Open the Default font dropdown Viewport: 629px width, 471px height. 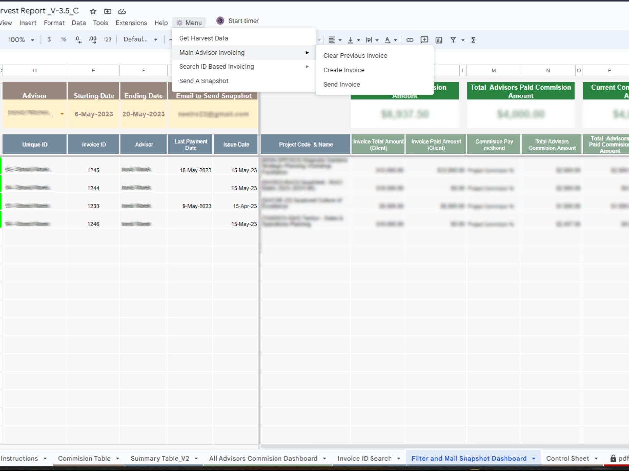[x=140, y=40]
